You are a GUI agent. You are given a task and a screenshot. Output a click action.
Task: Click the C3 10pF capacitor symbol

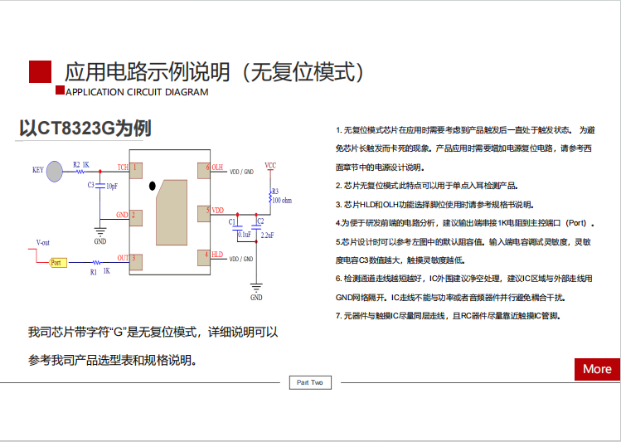coord(100,186)
